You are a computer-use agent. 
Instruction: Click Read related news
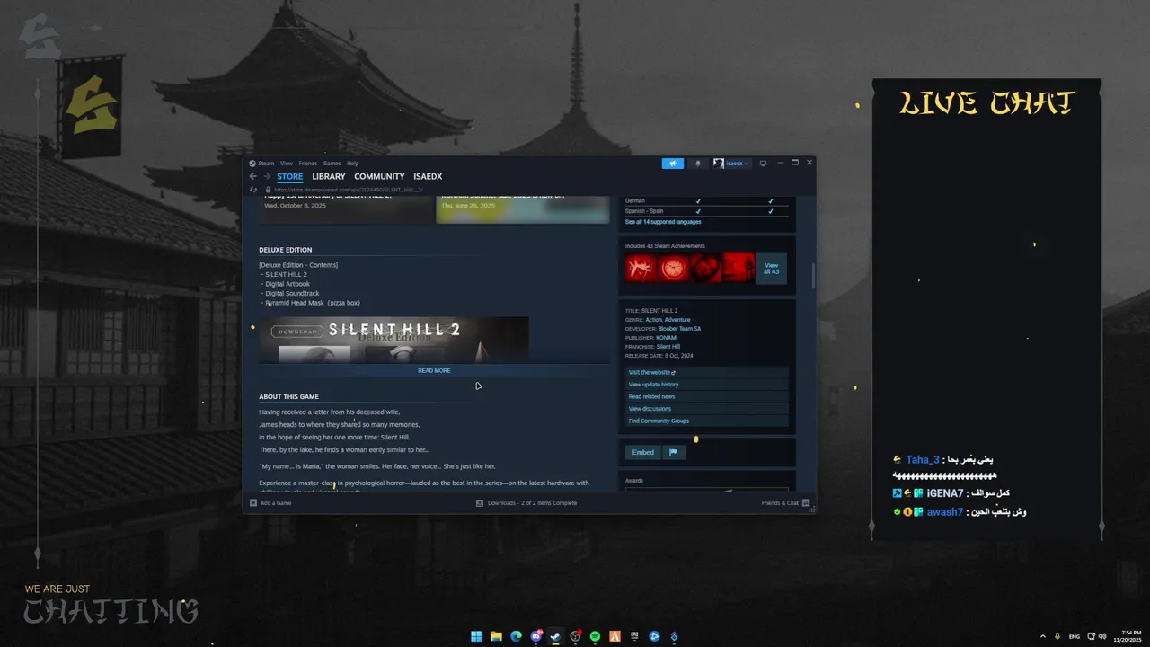click(707, 396)
